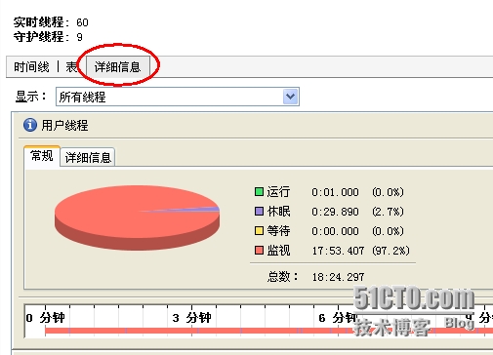
Task: Click the red thread state timeline bar
Action: point(268,331)
